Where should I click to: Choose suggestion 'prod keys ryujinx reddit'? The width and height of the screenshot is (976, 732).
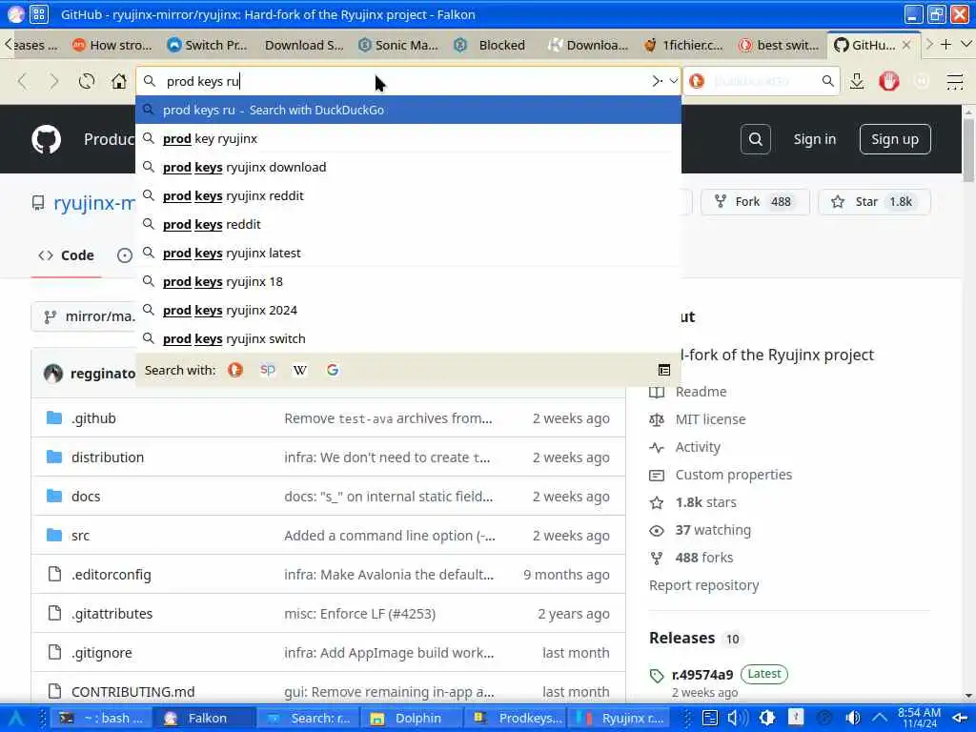pyautogui.click(x=408, y=195)
